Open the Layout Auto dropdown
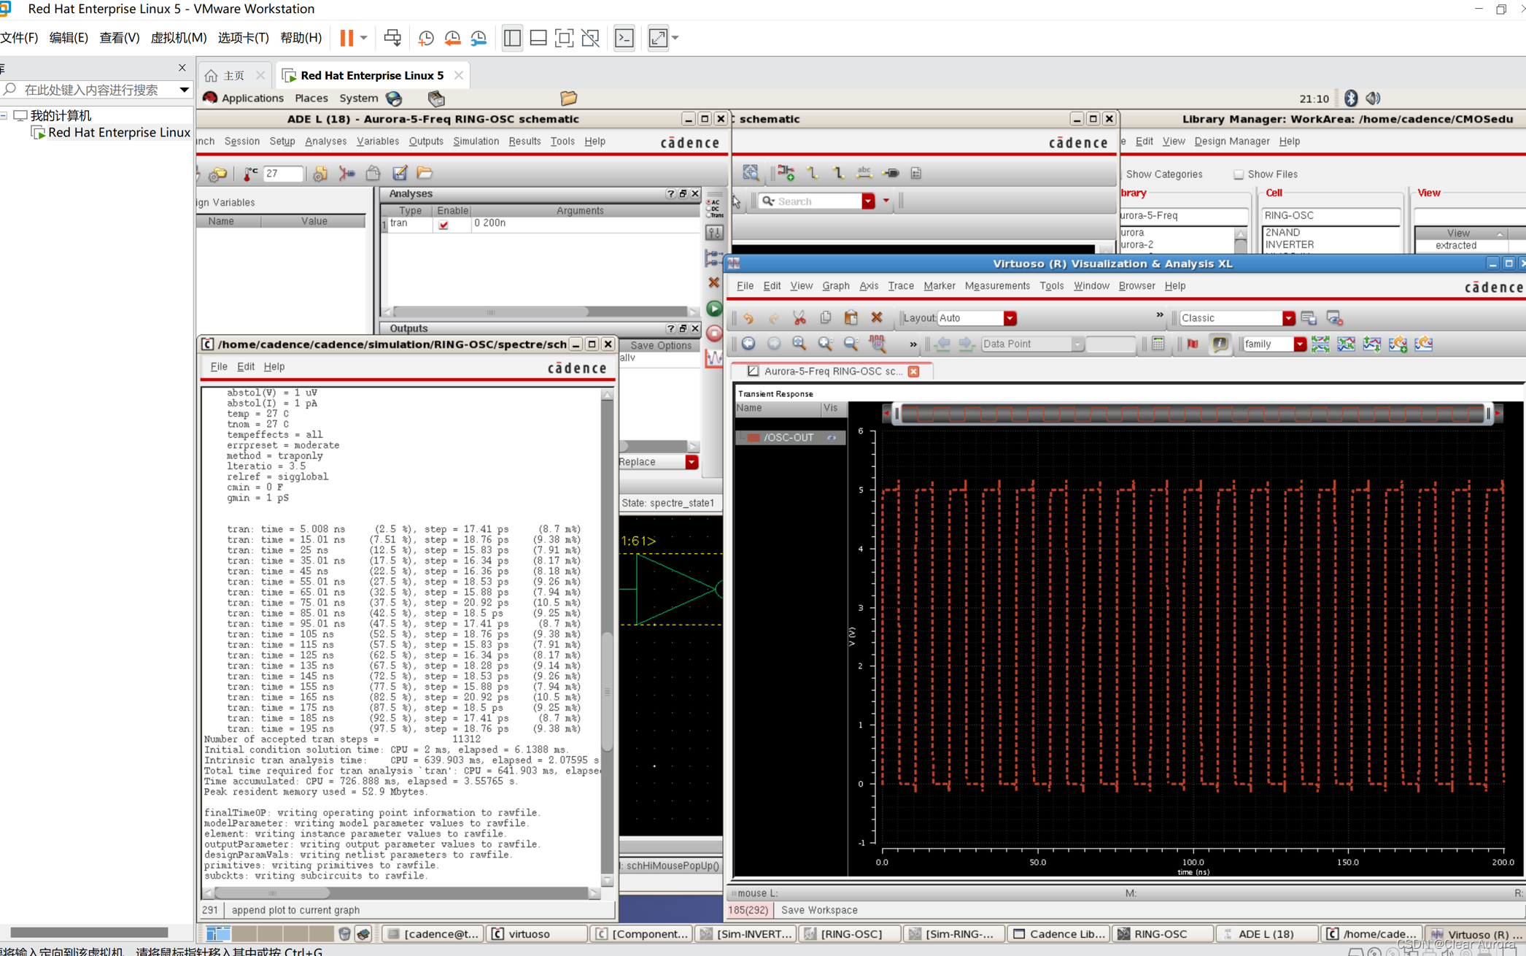This screenshot has width=1526, height=956. 1010,318
